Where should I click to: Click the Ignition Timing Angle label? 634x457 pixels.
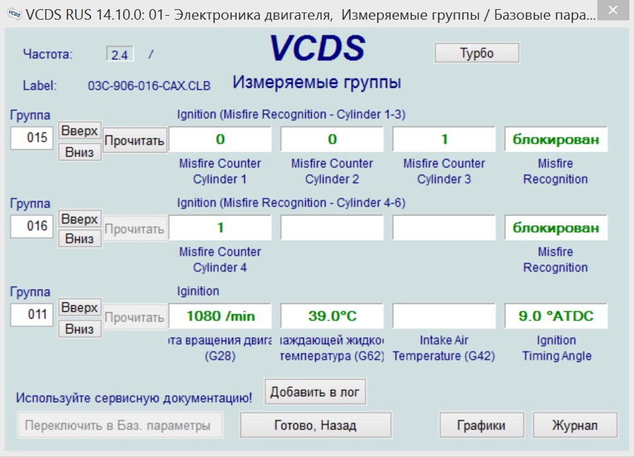click(556, 348)
